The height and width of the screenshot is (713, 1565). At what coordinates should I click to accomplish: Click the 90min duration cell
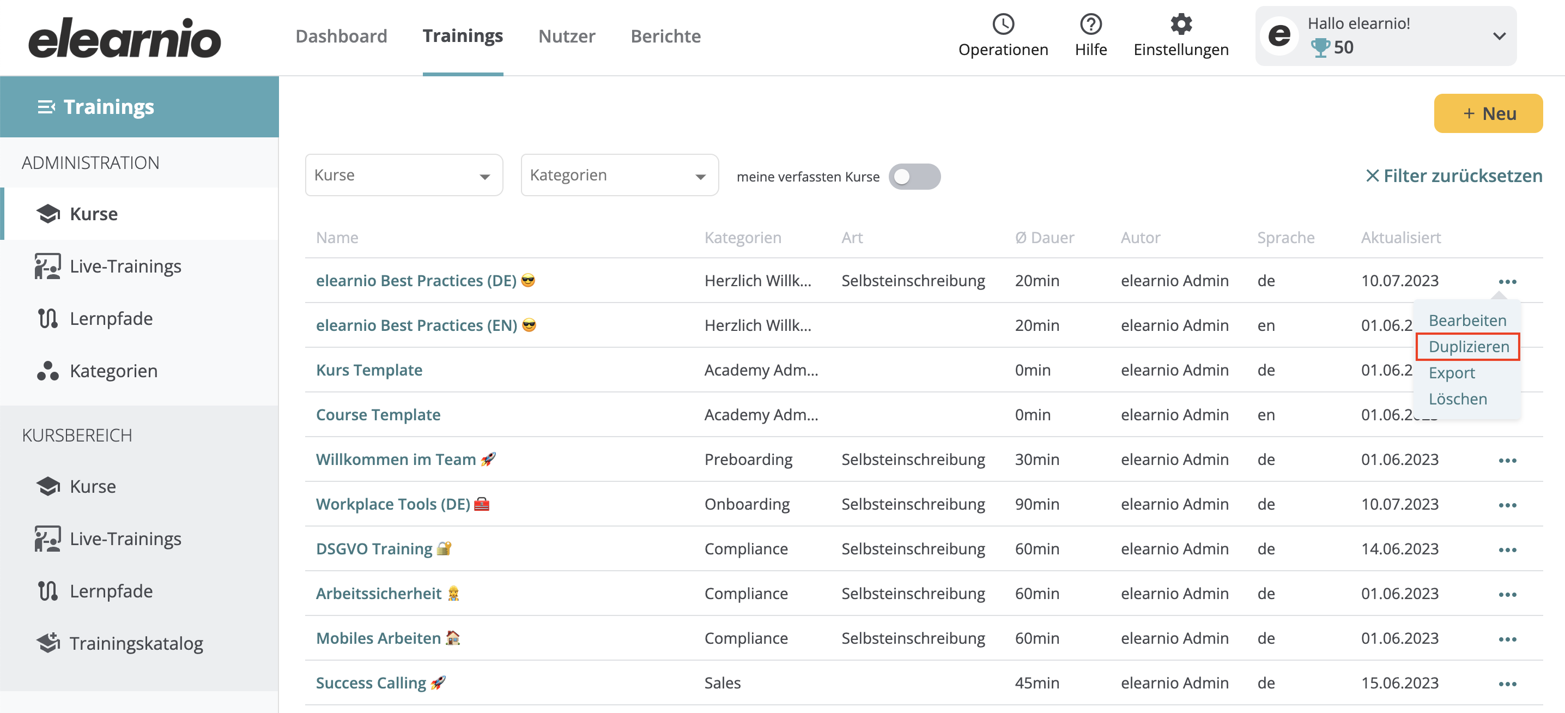(1037, 504)
